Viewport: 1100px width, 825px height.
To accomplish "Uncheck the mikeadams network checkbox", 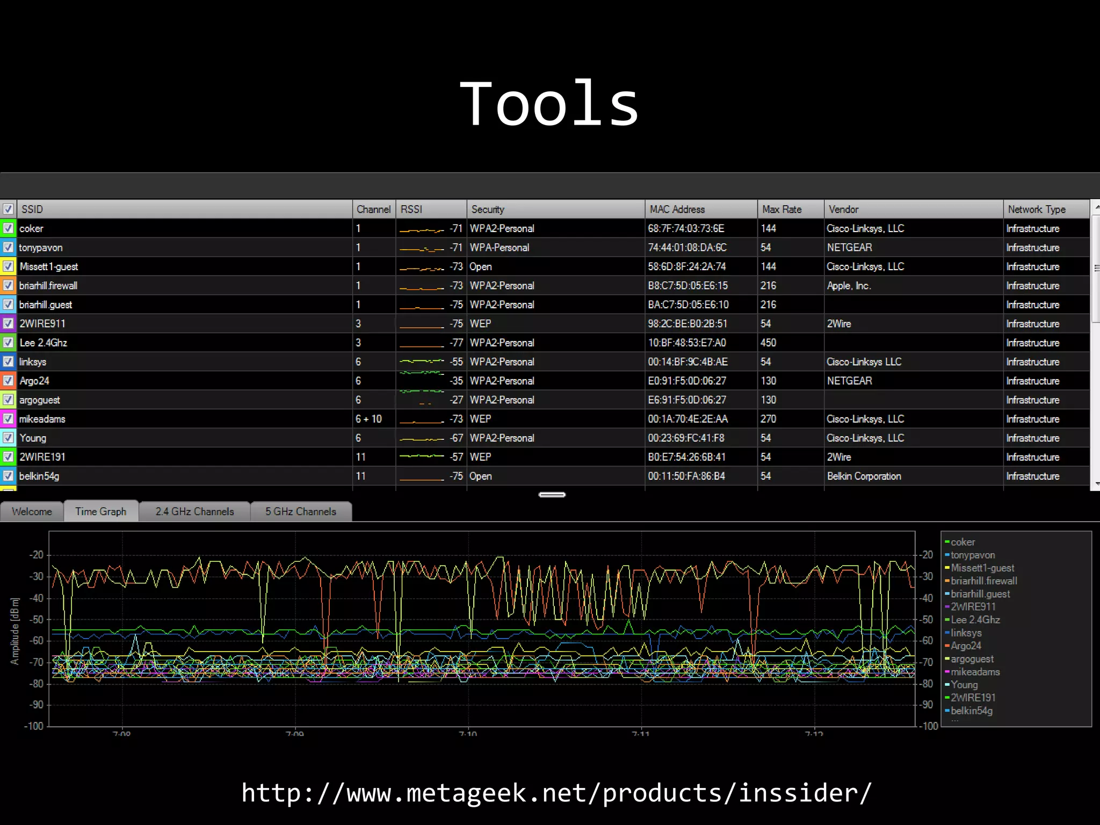I will (x=8, y=418).
